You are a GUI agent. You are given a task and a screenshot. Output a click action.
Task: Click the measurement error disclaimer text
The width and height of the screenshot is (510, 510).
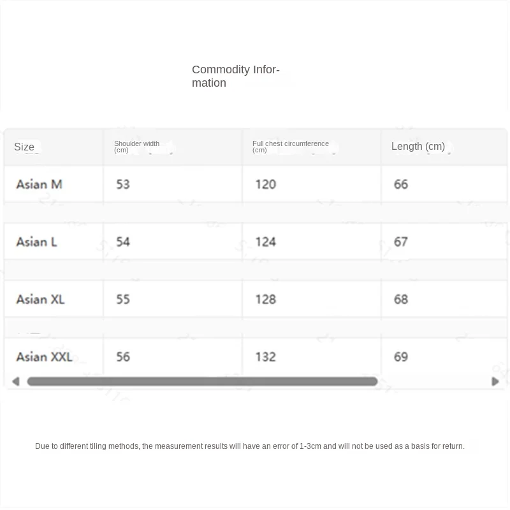(250, 446)
